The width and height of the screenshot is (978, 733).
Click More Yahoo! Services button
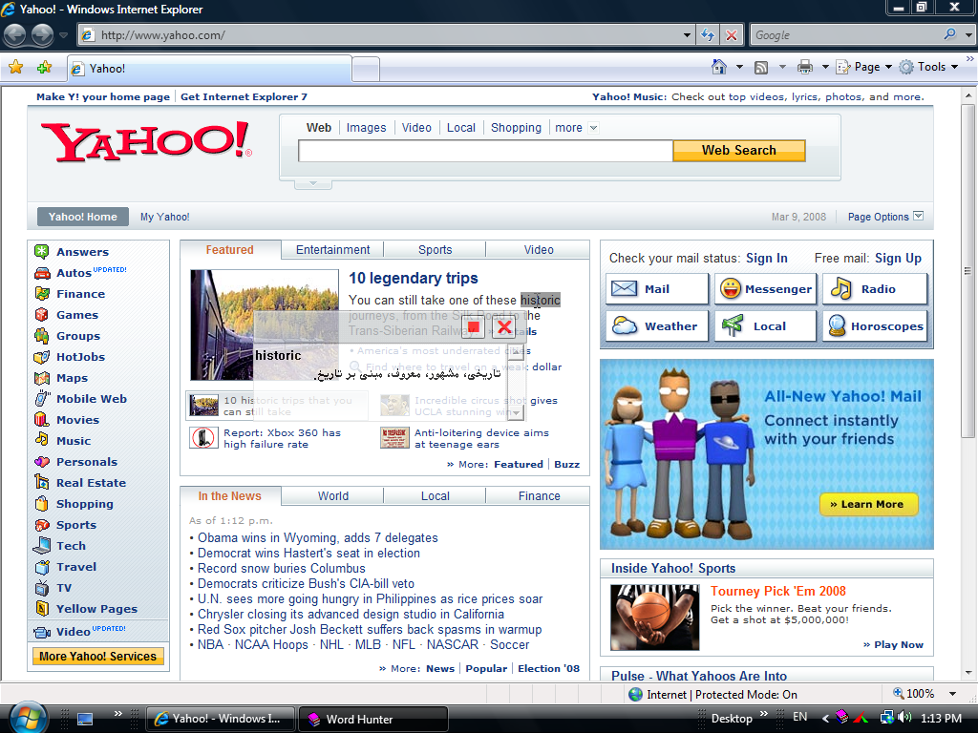pyautogui.click(x=98, y=657)
